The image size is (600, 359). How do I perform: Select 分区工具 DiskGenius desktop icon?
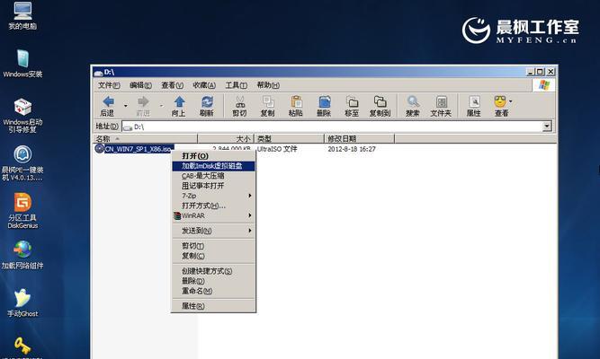coord(22,211)
